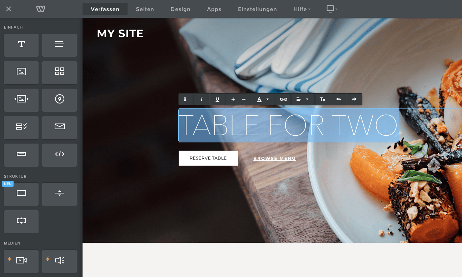Open the text color dropdown
Viewport: 462px width, 277px height.
263,99
